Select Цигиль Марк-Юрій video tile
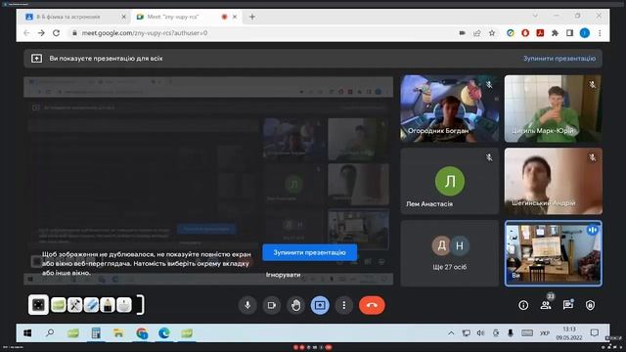 click(x=554, y=109)
